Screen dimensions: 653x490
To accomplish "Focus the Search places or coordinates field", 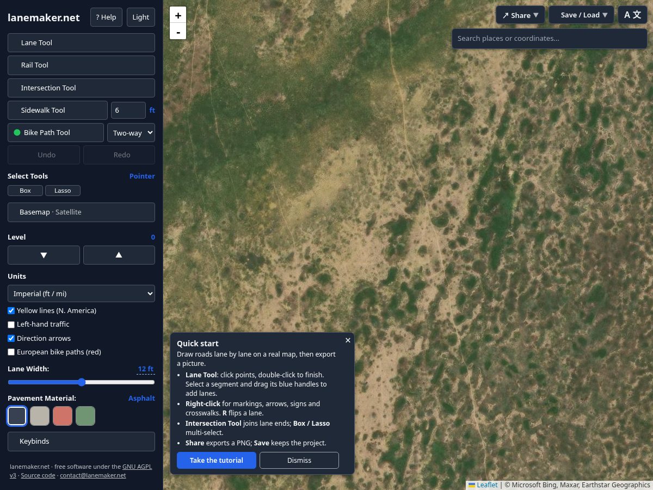I will (550, 39).
